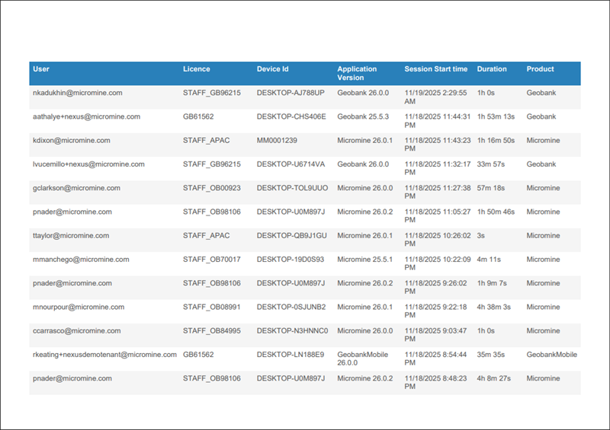Click session start 11/18/2025 9:22:18 PM
Screen dimensions: 610x430
(x=435, y=311)
